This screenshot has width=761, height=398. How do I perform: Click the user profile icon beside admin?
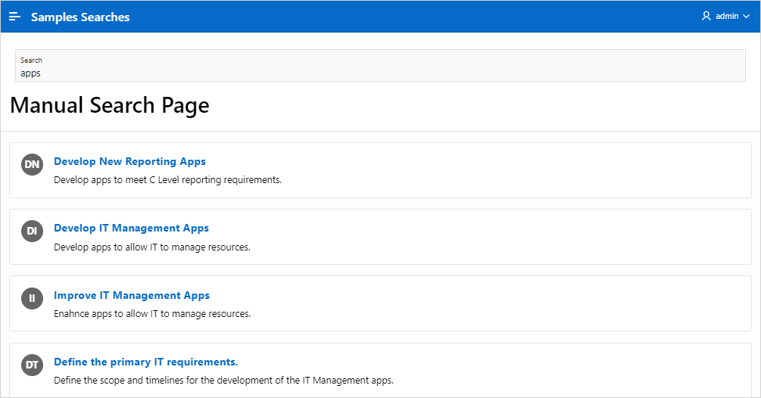(706, 16)
